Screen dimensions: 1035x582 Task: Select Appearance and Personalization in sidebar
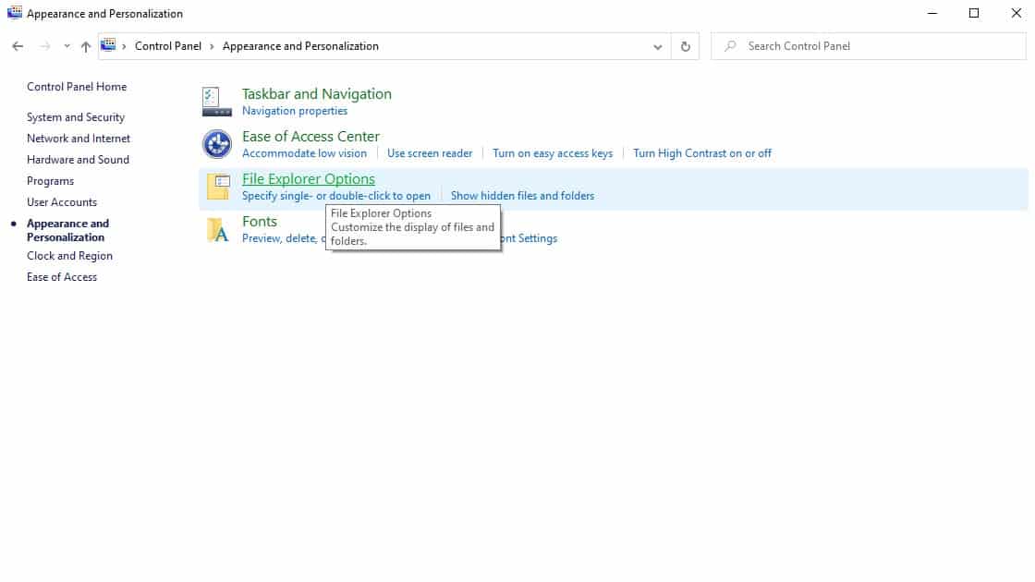click(67, 230)
